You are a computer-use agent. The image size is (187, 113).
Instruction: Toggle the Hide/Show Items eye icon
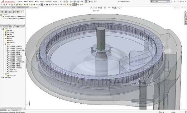click(109, 7)
